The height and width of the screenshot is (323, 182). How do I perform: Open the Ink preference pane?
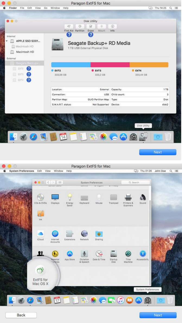click(40, 214)
